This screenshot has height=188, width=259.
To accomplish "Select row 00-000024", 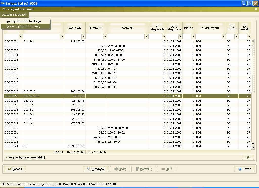I will 127,146.
